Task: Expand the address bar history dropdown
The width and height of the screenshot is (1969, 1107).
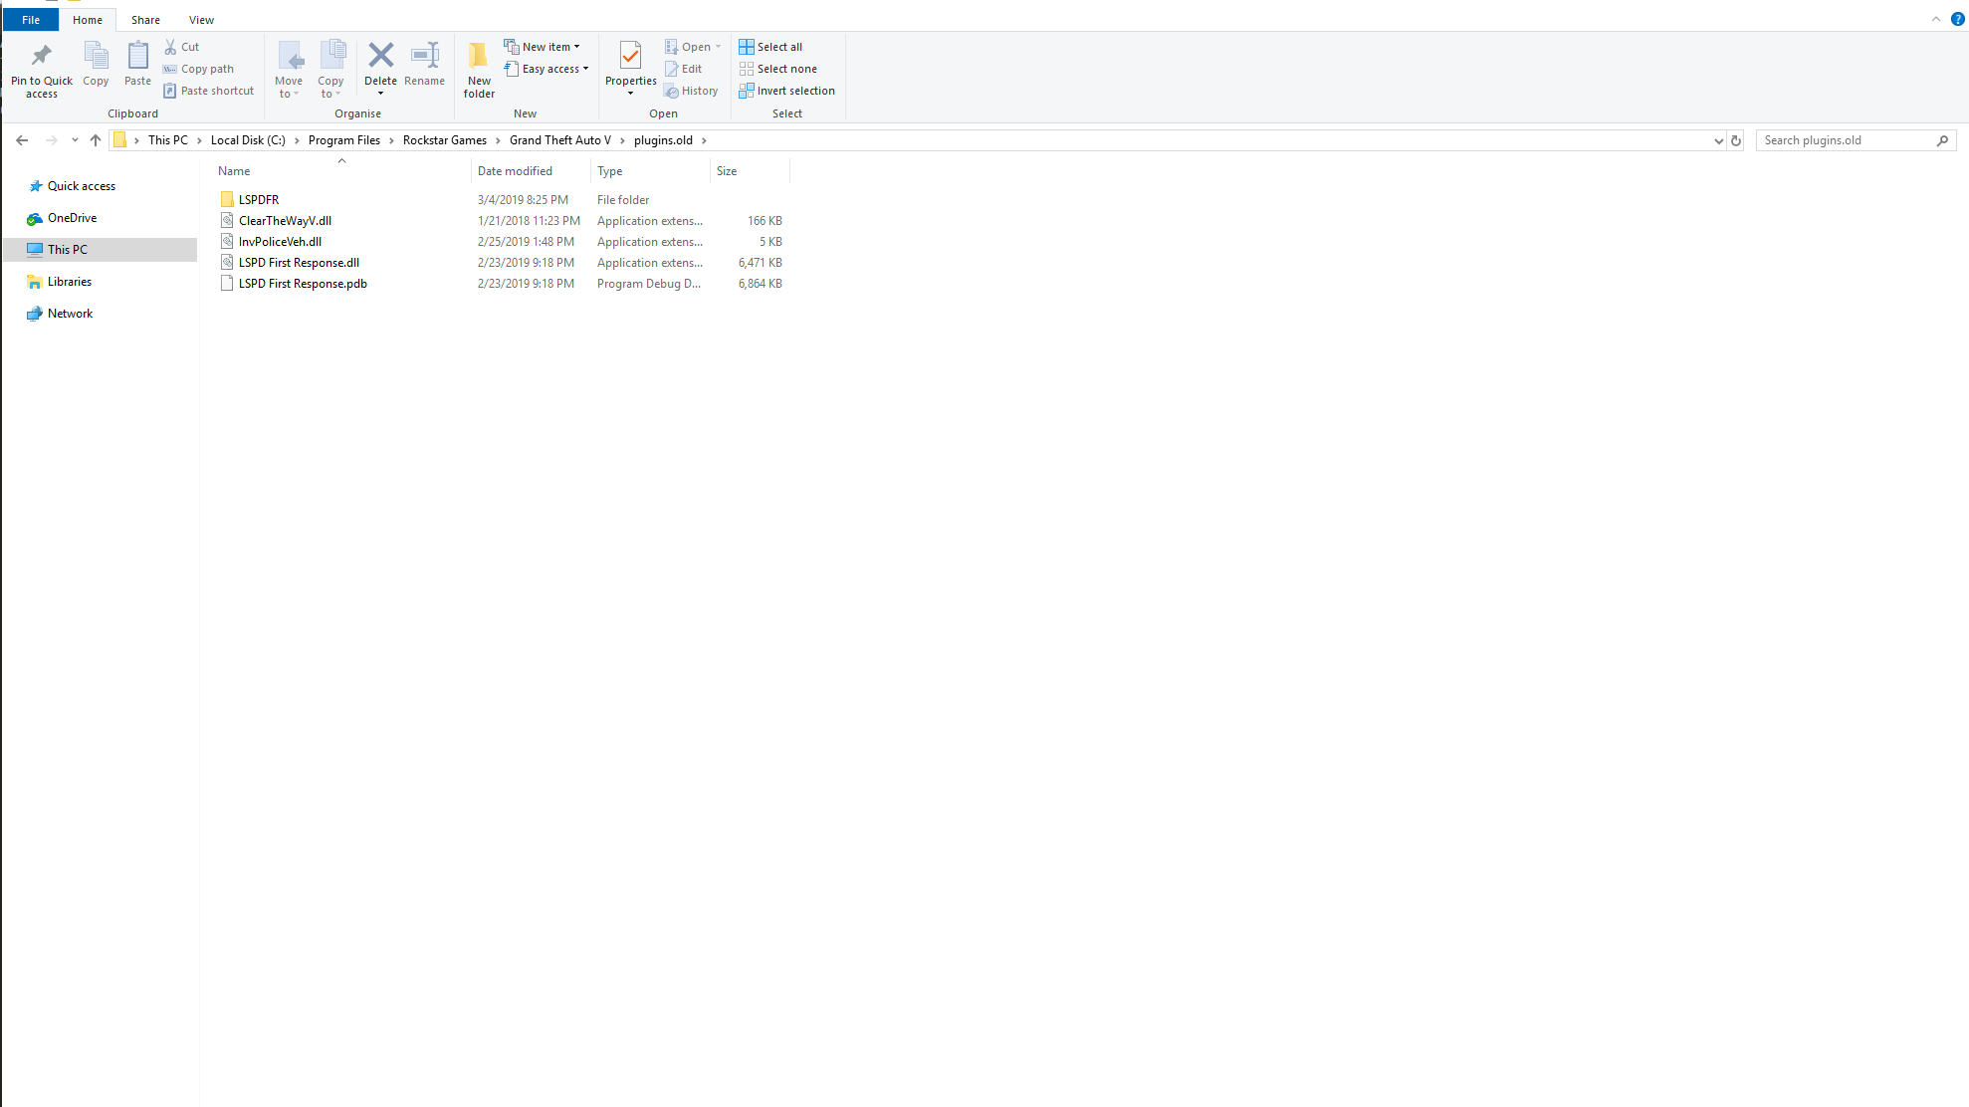Action: coord(1718,140)
